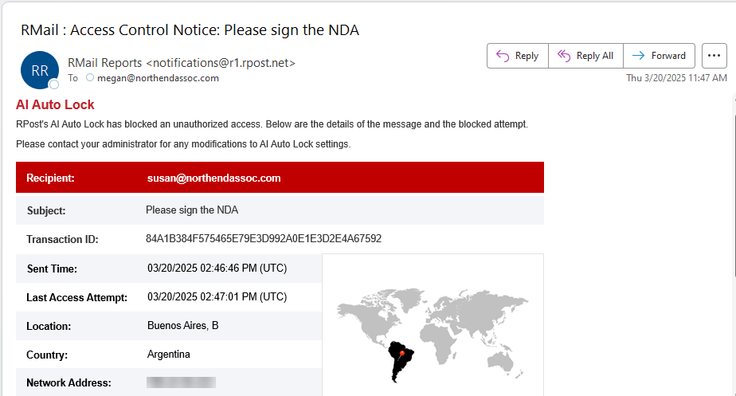This screenshot has width=736, height=396.
Task: Click the Reply button
Action: (x=518, y=56)
